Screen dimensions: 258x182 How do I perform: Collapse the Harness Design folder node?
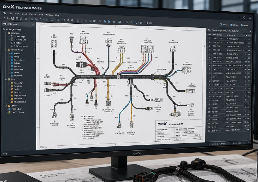click(6, 50)
